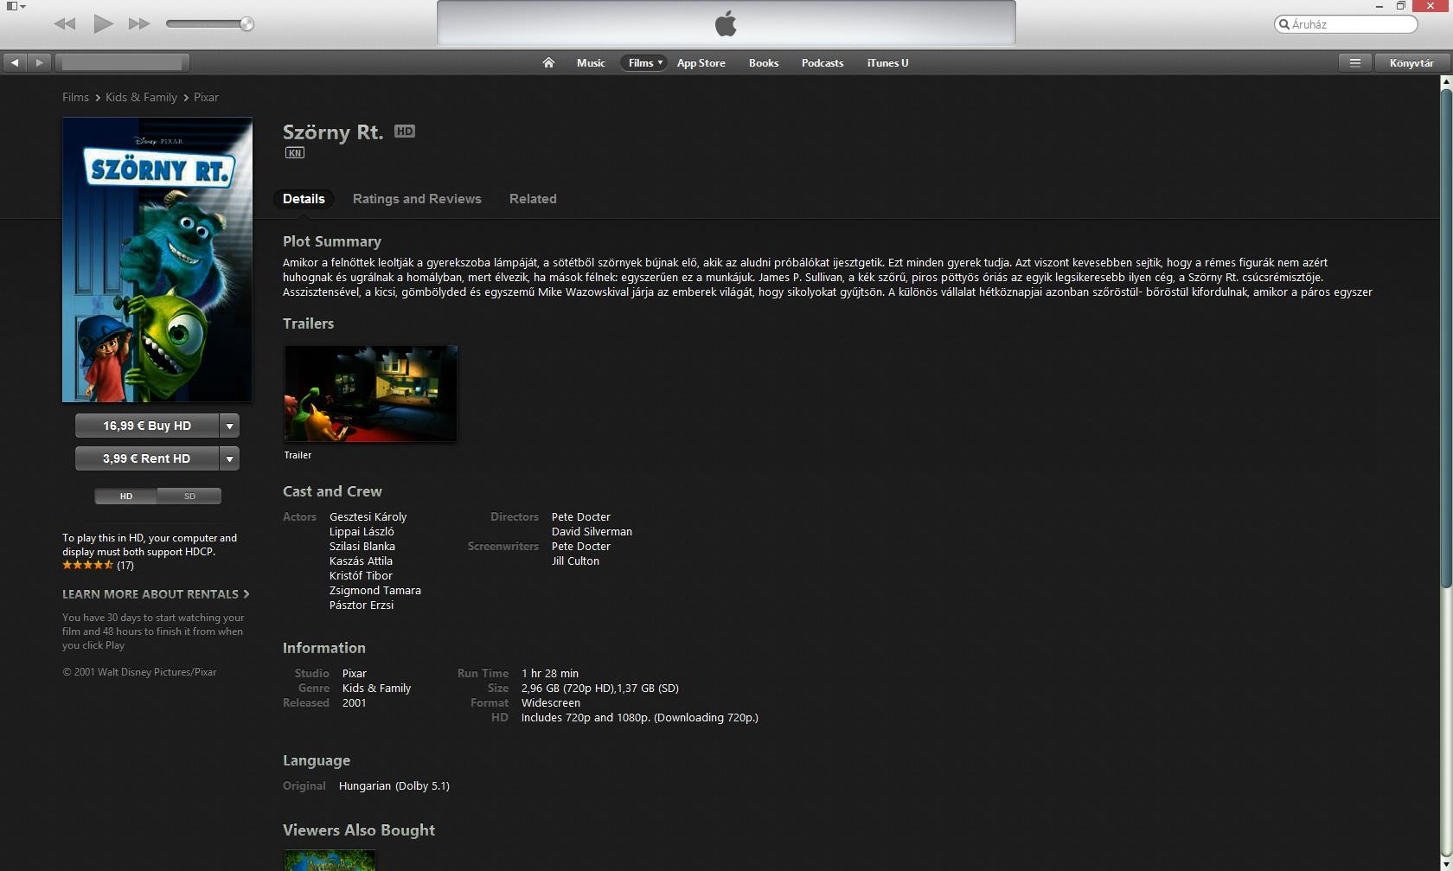
Task: Open the Podcasts section
Action: [823, 62]
